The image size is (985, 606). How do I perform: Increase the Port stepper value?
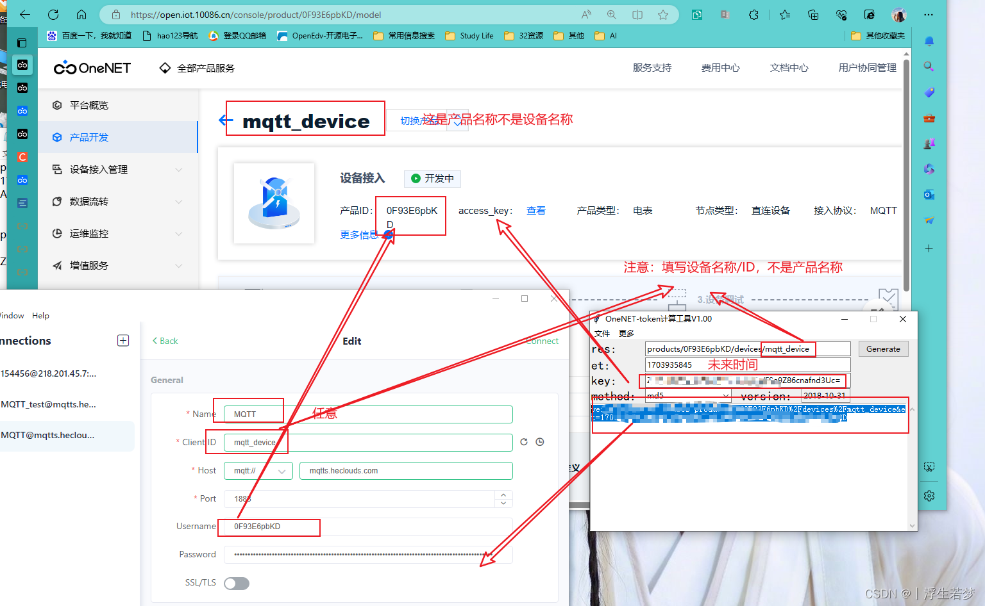503,495
